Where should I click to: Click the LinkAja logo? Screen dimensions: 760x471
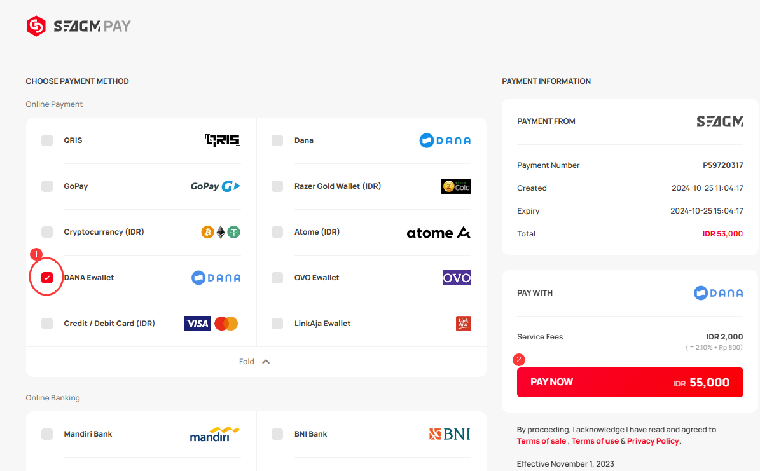point(464,324)
